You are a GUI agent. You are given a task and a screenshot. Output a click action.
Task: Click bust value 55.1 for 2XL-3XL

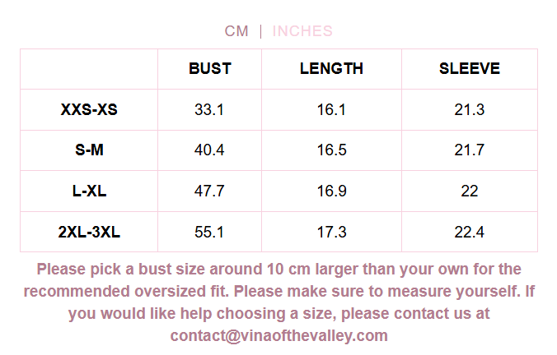coord(209,233)
